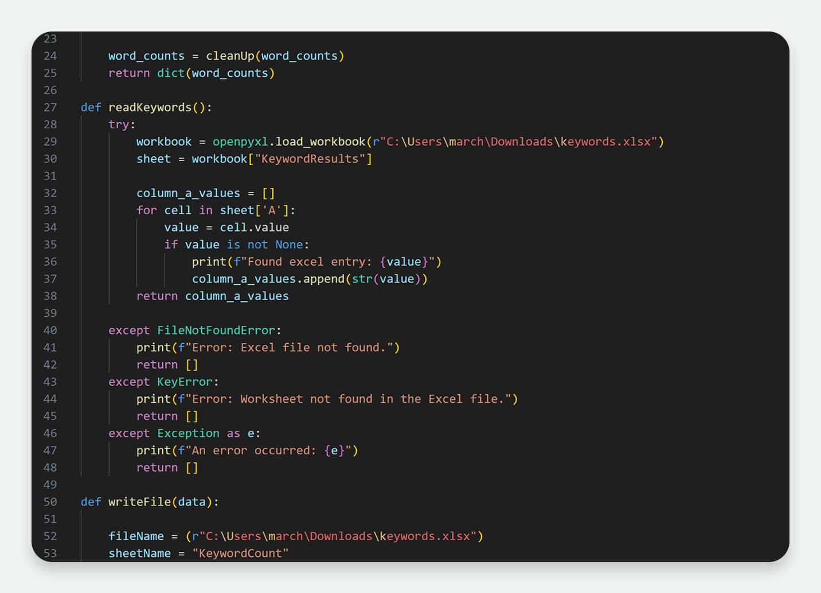821x593 pixels.
Task: Click the 'try:' keyword on line 28
Action: [122, 125]
